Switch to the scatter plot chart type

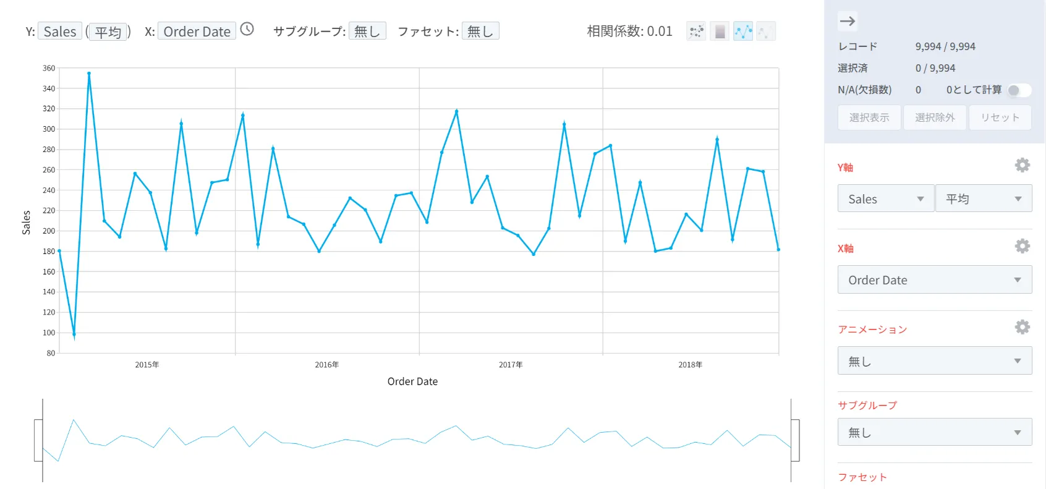tap(696, 31)
